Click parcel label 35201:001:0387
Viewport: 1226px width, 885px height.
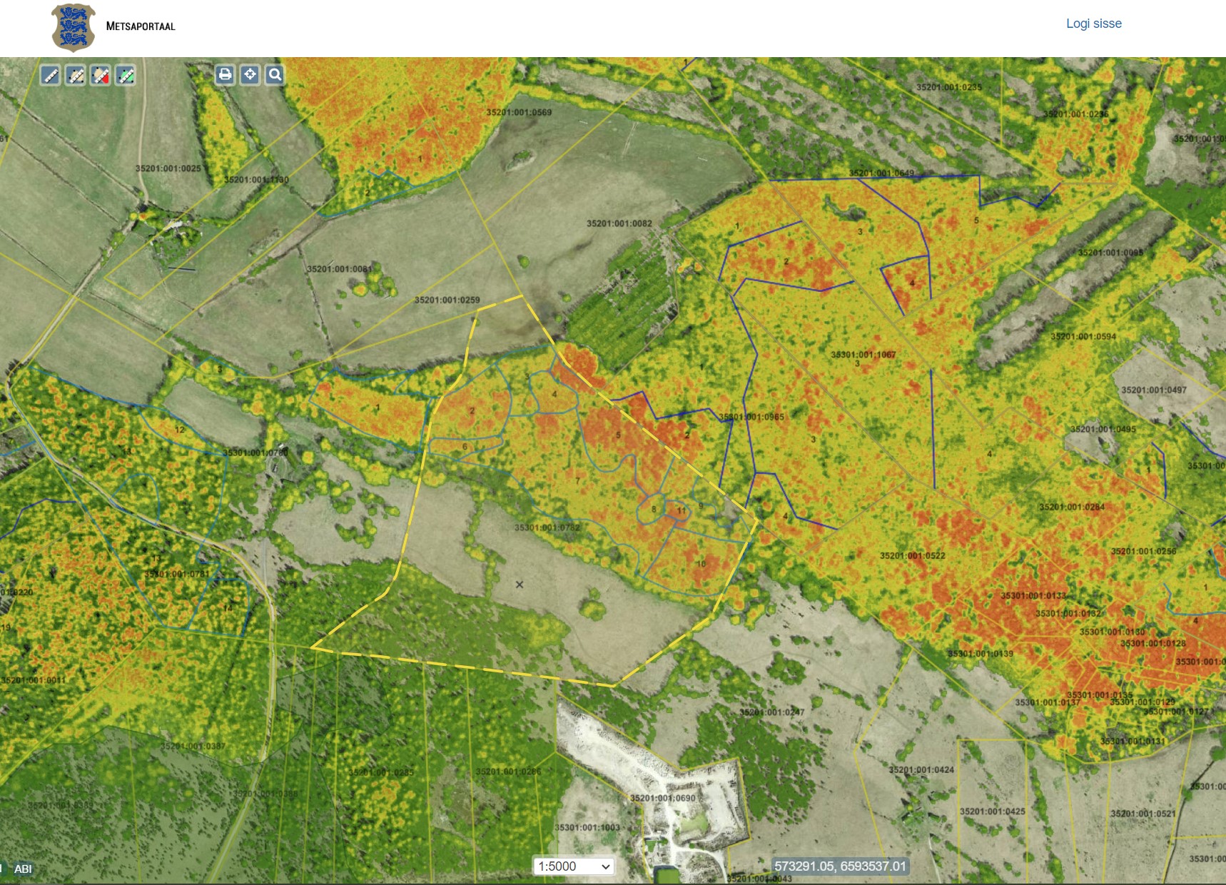(x=193, y=746)
